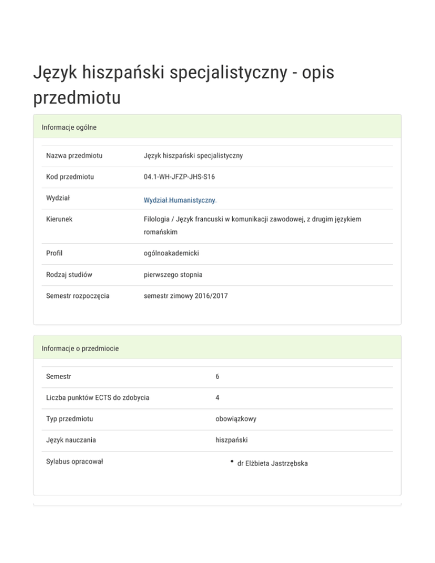Click the 'Typ przedmiotu' row label
Image resolution: width=435 pixels, height=563 pixels.
click(70, 419)
